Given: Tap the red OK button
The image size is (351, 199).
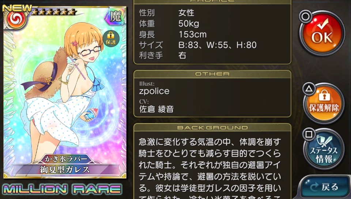Looking at the screenshot, I should 322,34.
